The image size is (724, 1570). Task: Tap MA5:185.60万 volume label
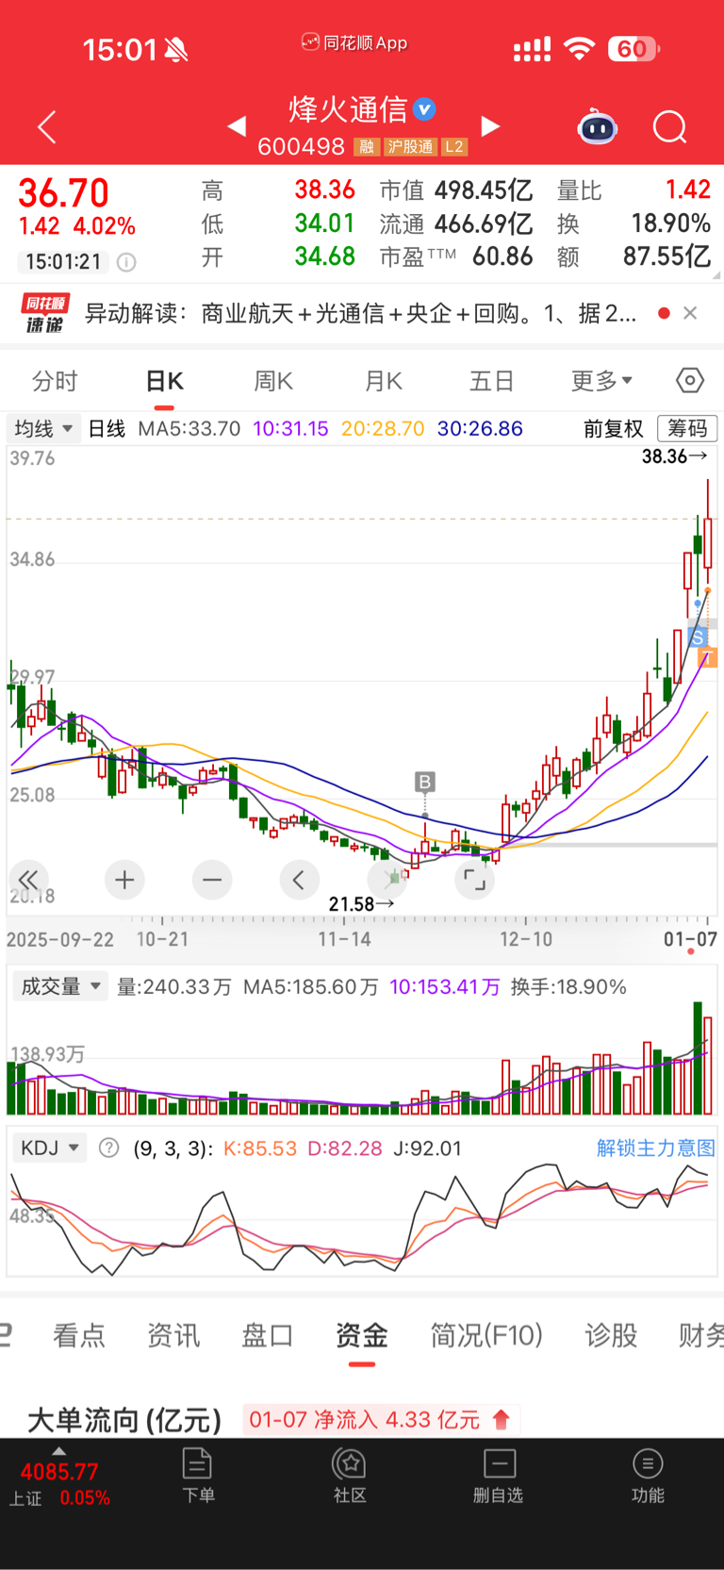pyautogui.click(x=310, y=987)
